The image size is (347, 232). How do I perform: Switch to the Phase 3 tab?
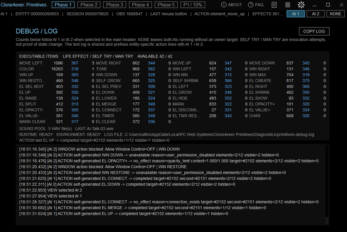coord(115,5)
